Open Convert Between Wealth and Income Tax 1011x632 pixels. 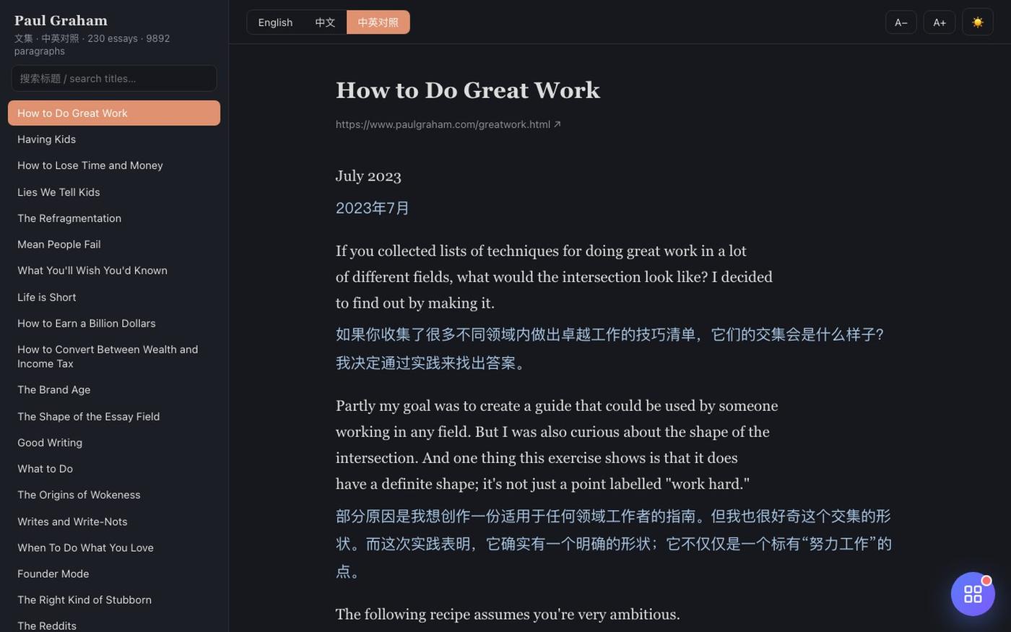[x=114, y=356]
